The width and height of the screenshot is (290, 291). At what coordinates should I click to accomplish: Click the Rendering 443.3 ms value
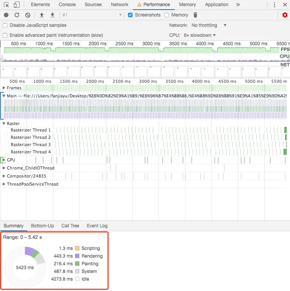pos(63,256)
